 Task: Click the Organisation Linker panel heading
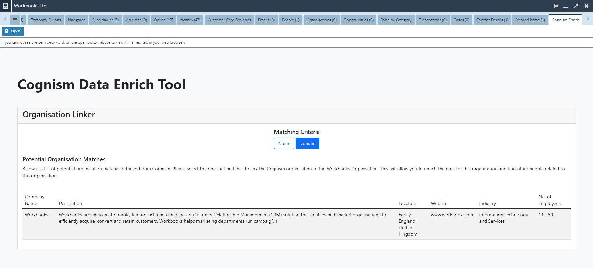(59, 114)
